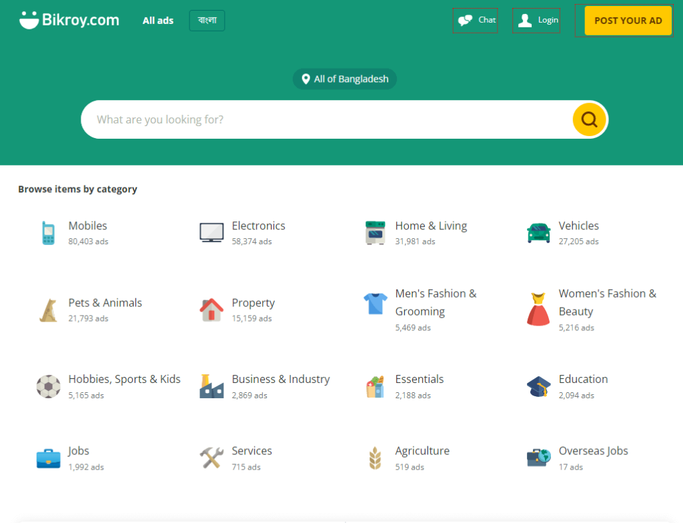Open the Login page
The width and height of the screenshot is (683, 523).
point(536,20)
